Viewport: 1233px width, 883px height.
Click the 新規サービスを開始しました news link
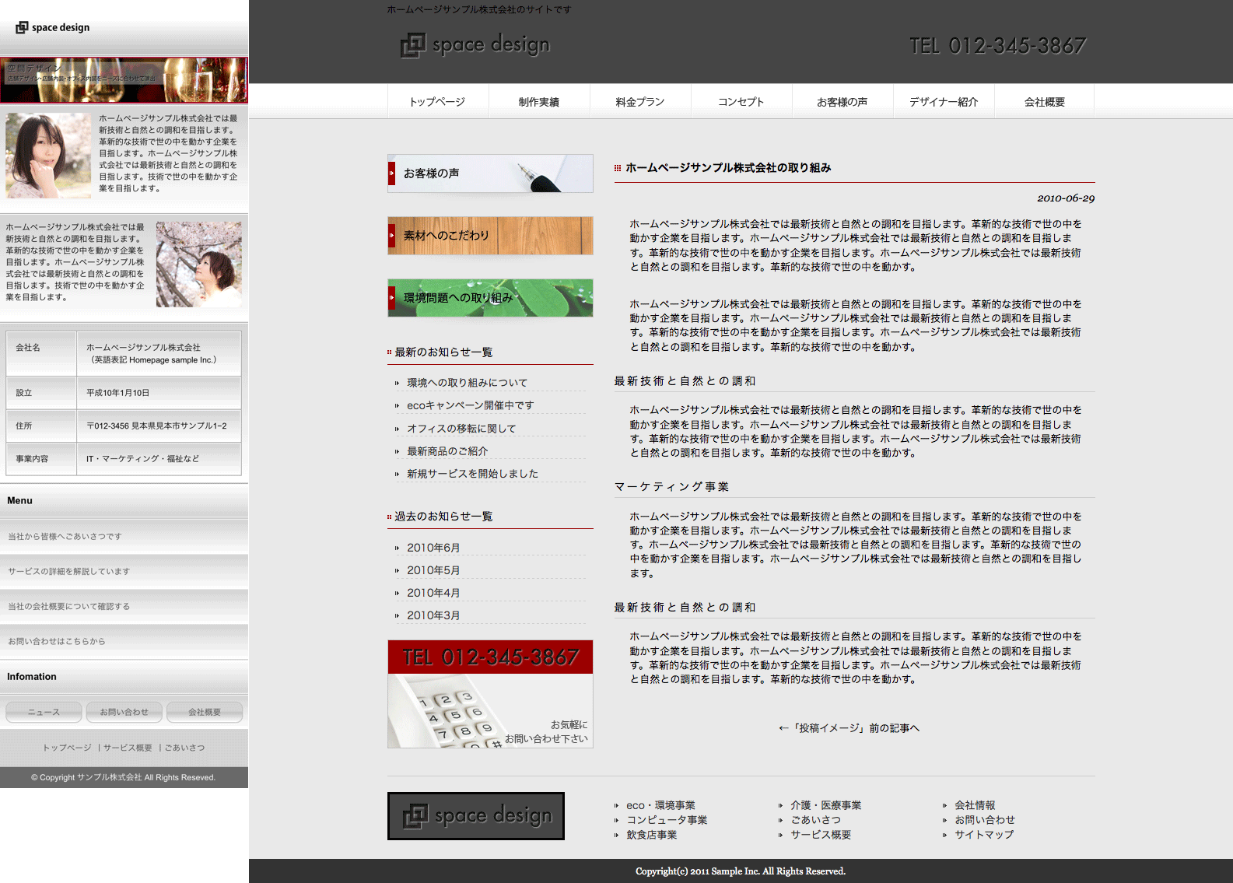pos(472,474)
